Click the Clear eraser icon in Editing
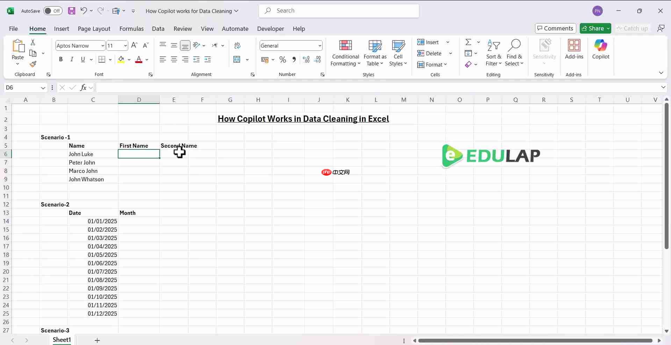The image size is (671, 345). tap(468, 64)
